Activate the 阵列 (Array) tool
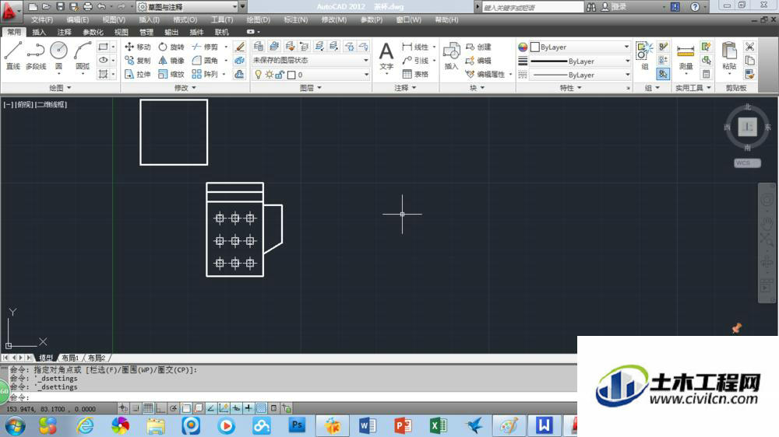This screenshot has width=779, height=437. pyautogui.click(x=205, y=74)
